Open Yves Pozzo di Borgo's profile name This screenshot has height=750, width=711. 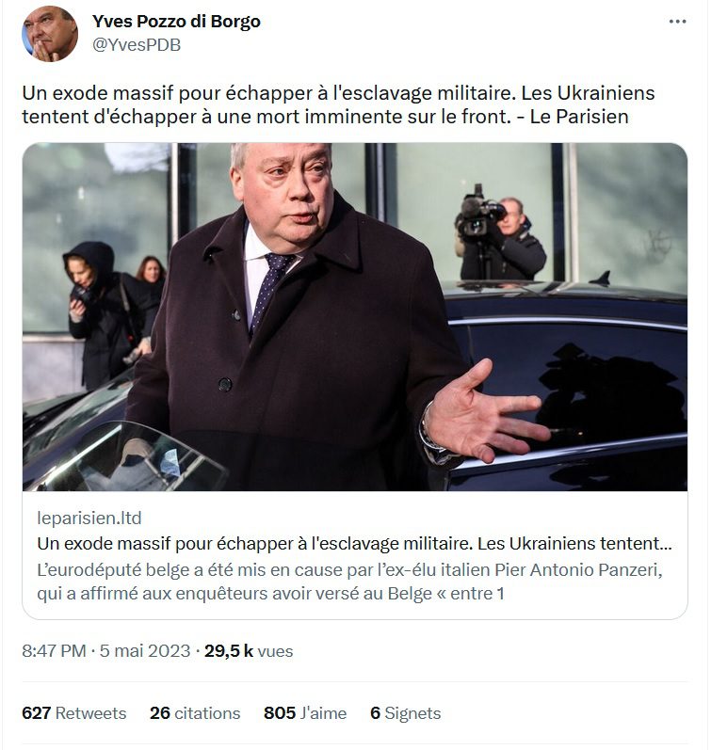[x=176, y=22]
